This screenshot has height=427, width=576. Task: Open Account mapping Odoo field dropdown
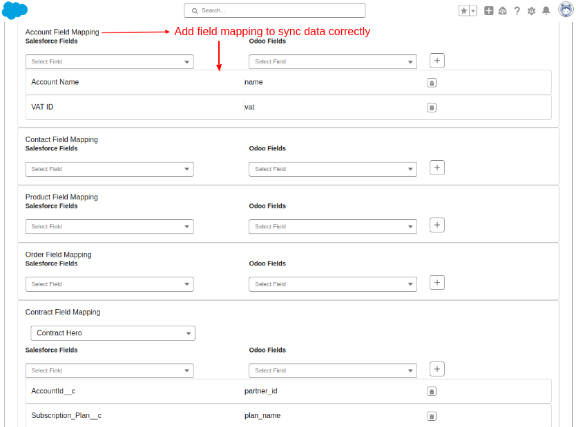pos(333,61)
